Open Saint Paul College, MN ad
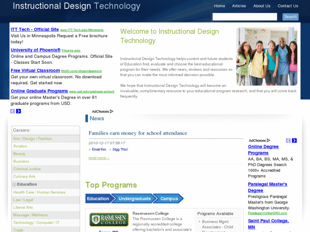This screenshot has width=310, height=232. (268, 224)
